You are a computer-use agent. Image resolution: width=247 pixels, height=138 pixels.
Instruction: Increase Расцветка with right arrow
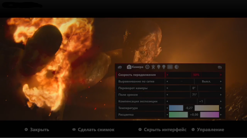coord(221,115)
